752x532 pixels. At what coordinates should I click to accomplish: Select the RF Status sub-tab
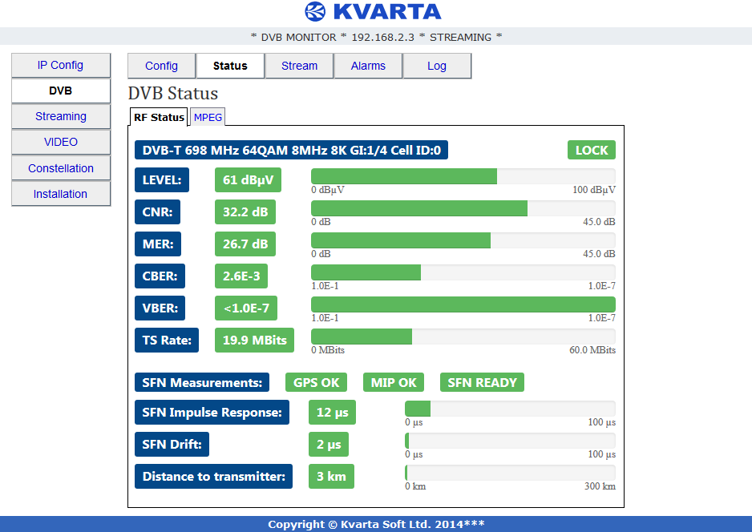(x=159, y=118)
